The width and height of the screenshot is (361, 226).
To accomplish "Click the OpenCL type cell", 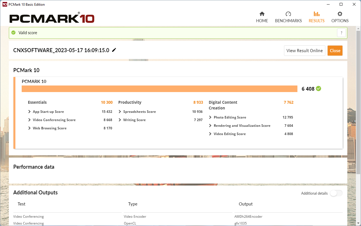I will pos(130,223).
